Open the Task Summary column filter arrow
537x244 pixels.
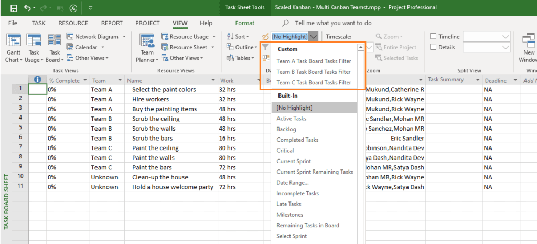[x=478, y=80]
